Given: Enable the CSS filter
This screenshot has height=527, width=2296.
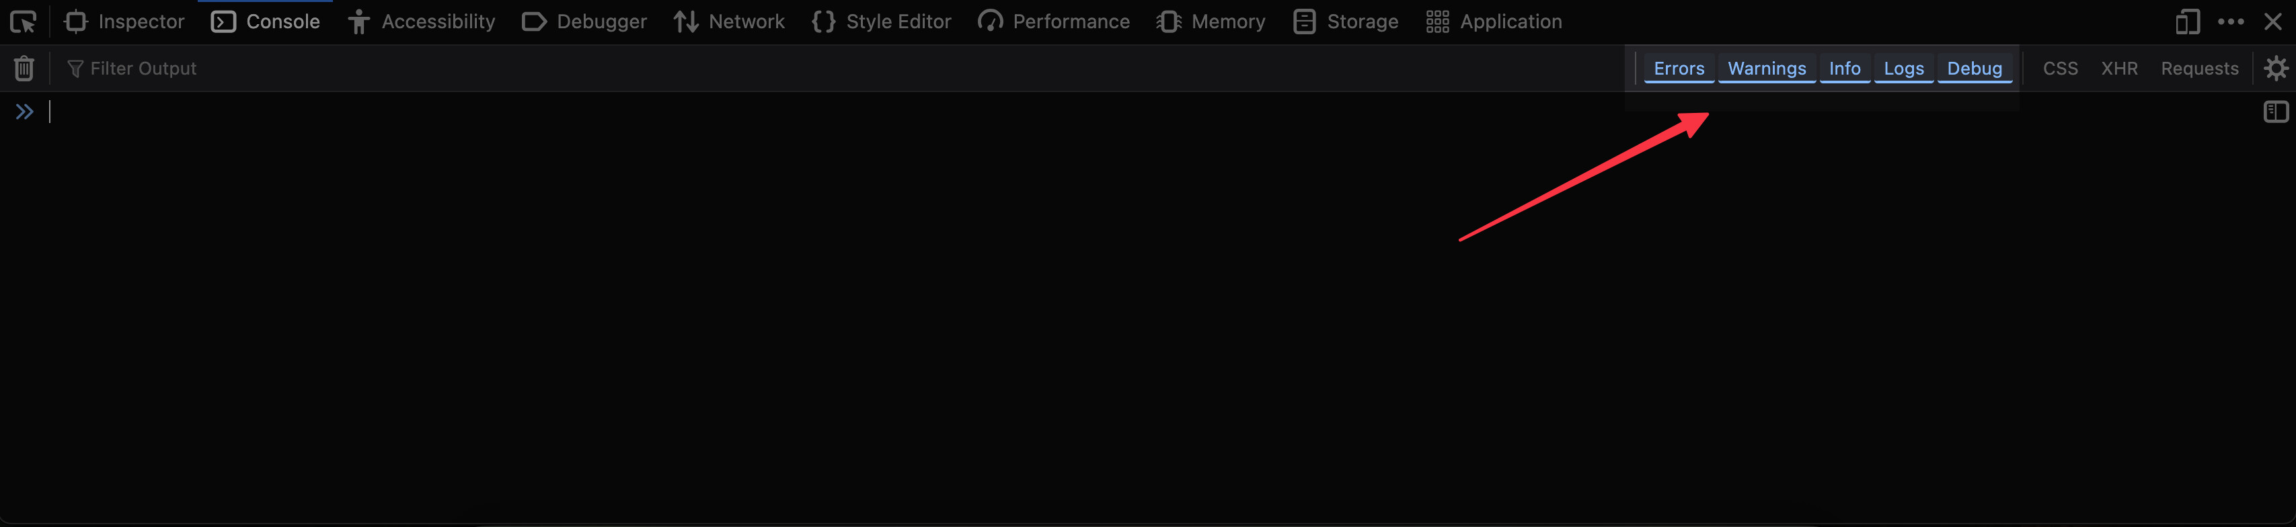Looking at the screenshot, I should [x=2060, y=69].
